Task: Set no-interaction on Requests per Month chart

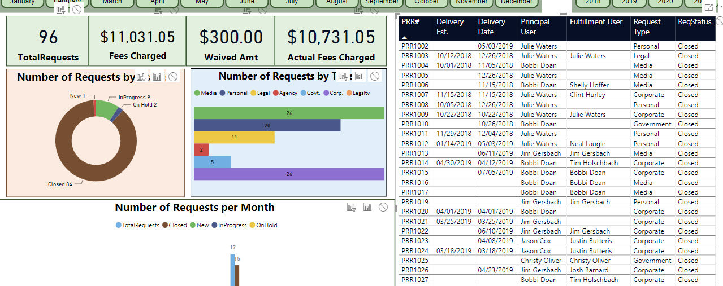Action: point(383,207)
